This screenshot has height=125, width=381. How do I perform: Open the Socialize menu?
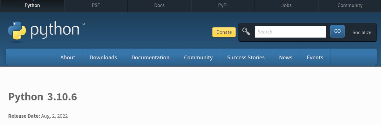362,32
